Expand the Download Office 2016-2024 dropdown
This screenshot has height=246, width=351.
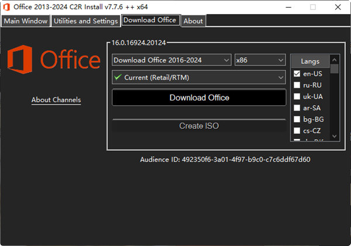point(171,60)
